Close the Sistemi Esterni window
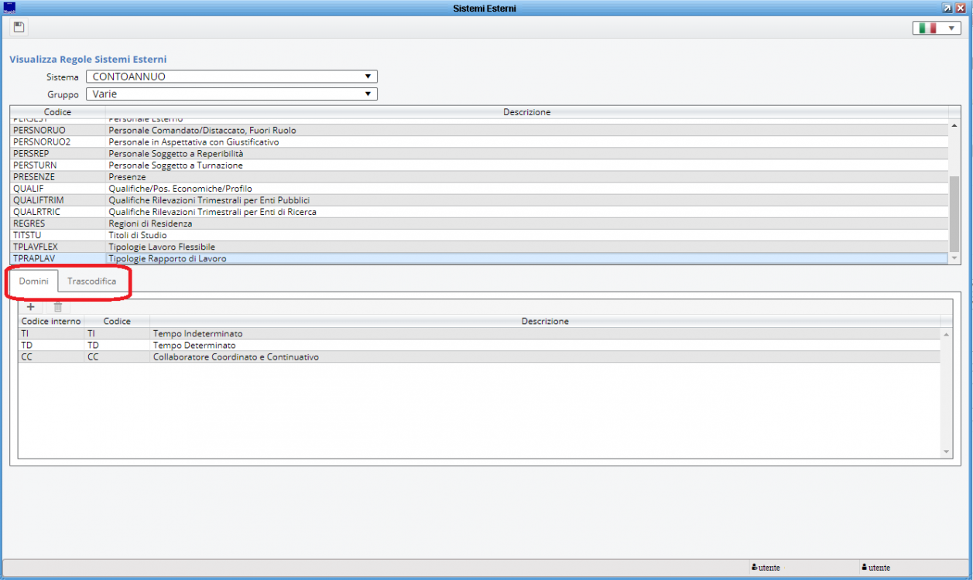The image size is (973, 580). (x=961, y=8)
